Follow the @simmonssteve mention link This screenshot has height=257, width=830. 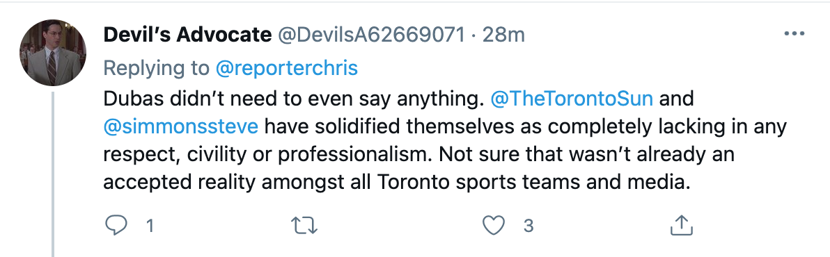180,126
